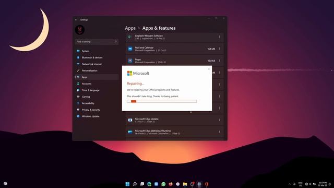Open options menu for Mail and Calendar
334x188 pixels.
coord(219,49)
